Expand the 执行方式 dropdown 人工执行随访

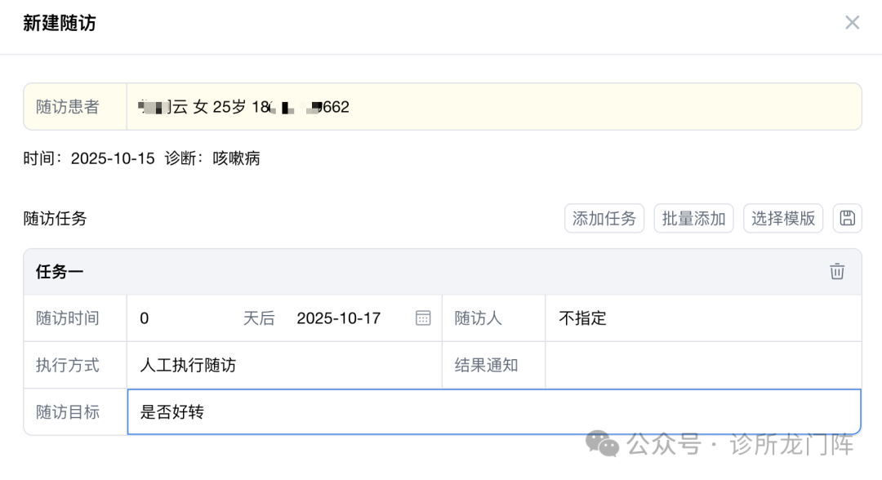point(284,365)
